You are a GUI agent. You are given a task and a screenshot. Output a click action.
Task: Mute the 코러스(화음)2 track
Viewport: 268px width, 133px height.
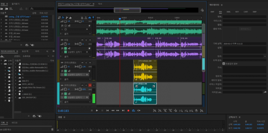(x=82, y=85)
